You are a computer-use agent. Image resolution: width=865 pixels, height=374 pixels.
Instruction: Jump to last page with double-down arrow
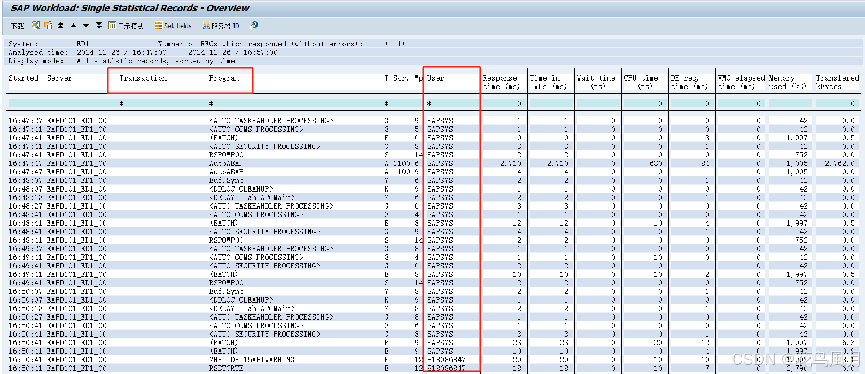(99, 25)
